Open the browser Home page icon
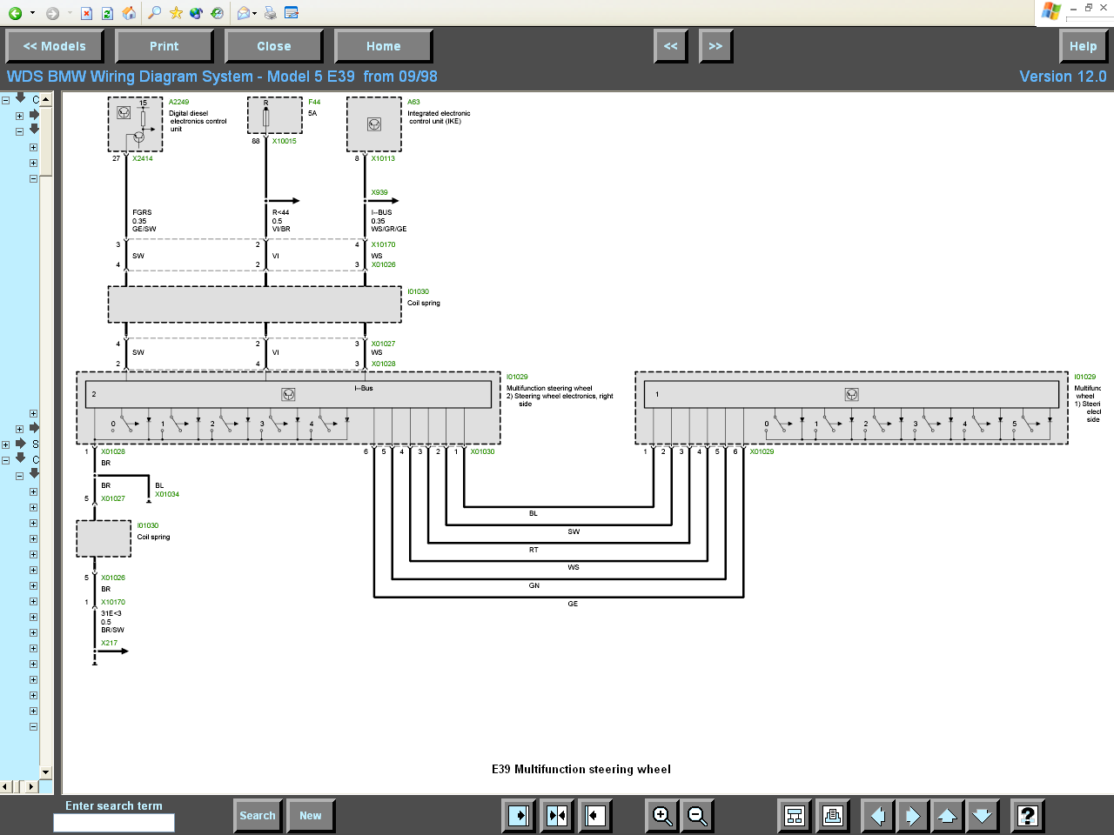Image resolution: width=1114 pixels, height=835 pixels. tap(129, 13)
